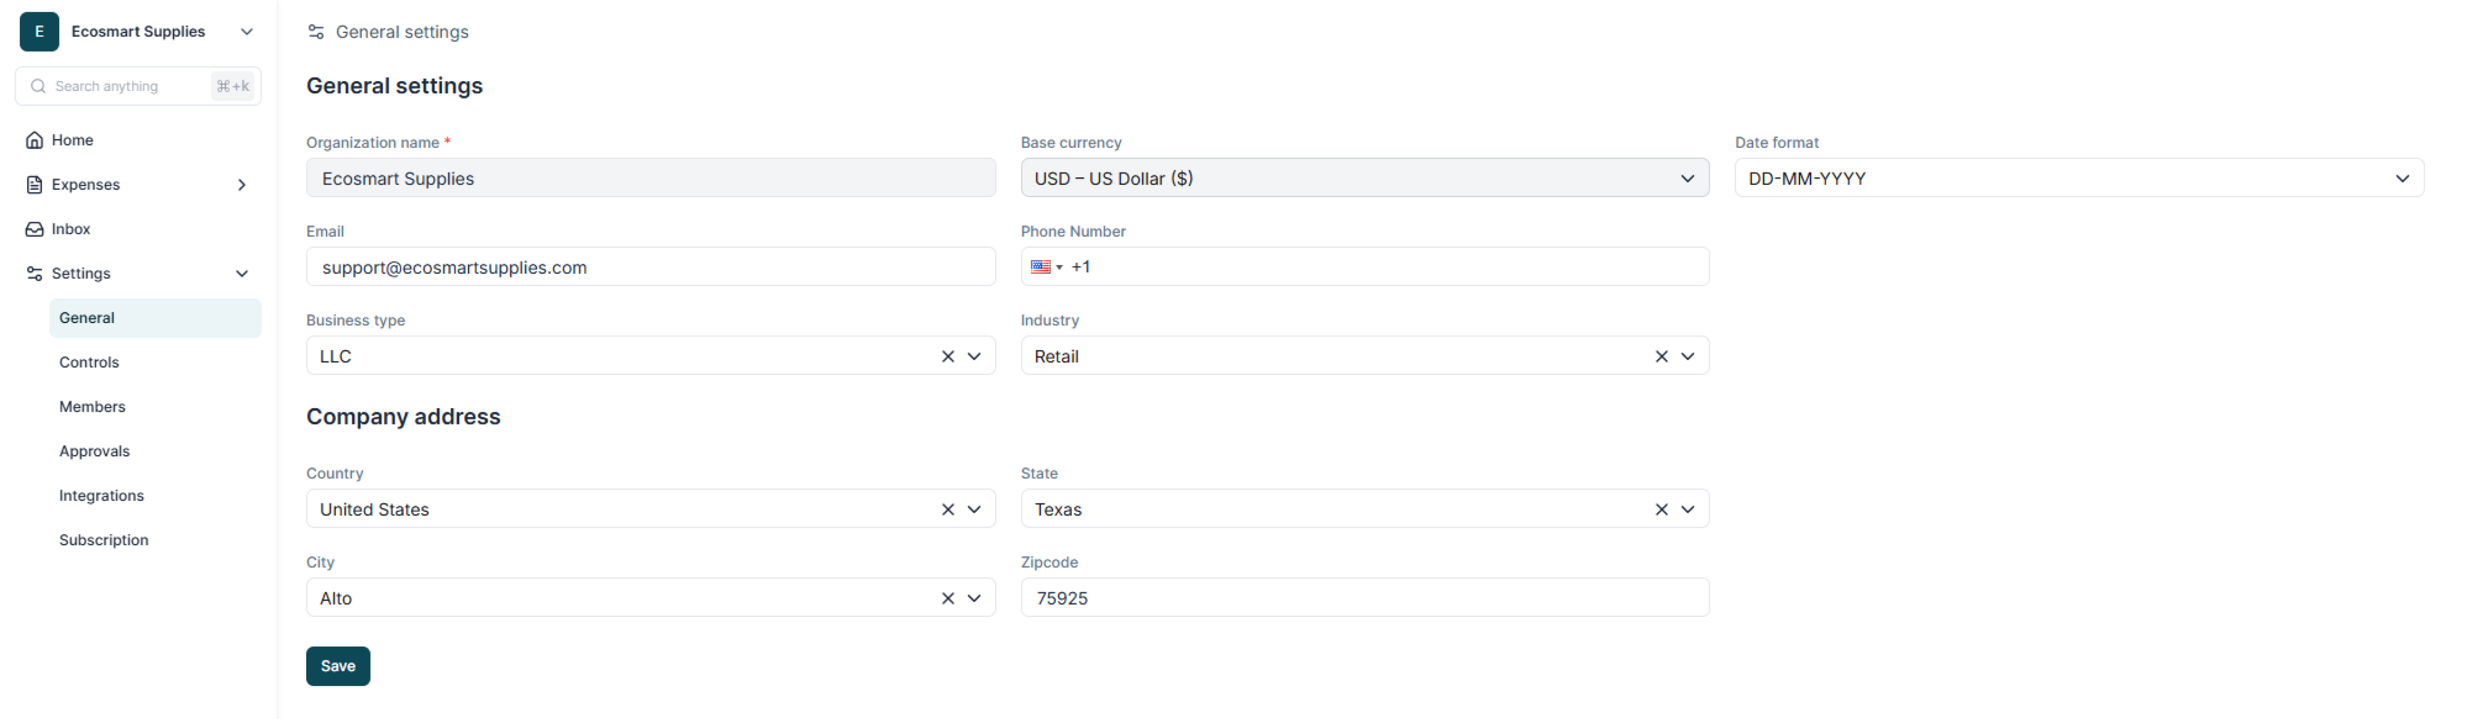
Task: Open the Base currency dropdown
Action: (1364, 179)
